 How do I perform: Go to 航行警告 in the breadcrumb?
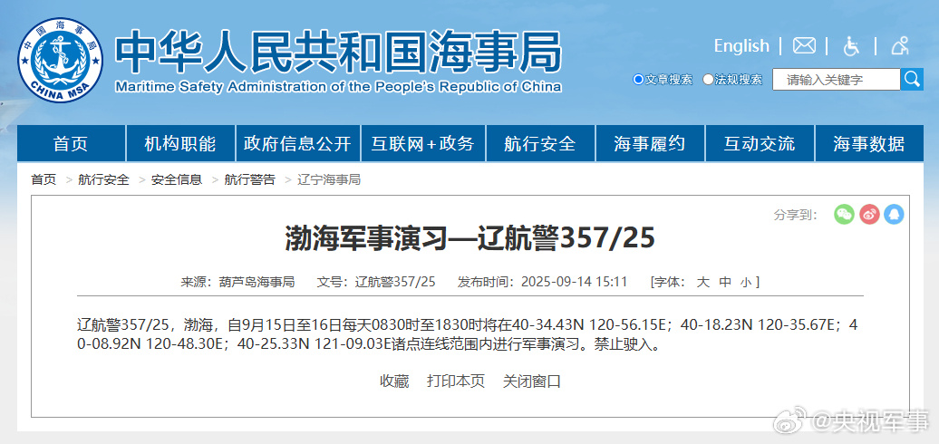(249, 179)
